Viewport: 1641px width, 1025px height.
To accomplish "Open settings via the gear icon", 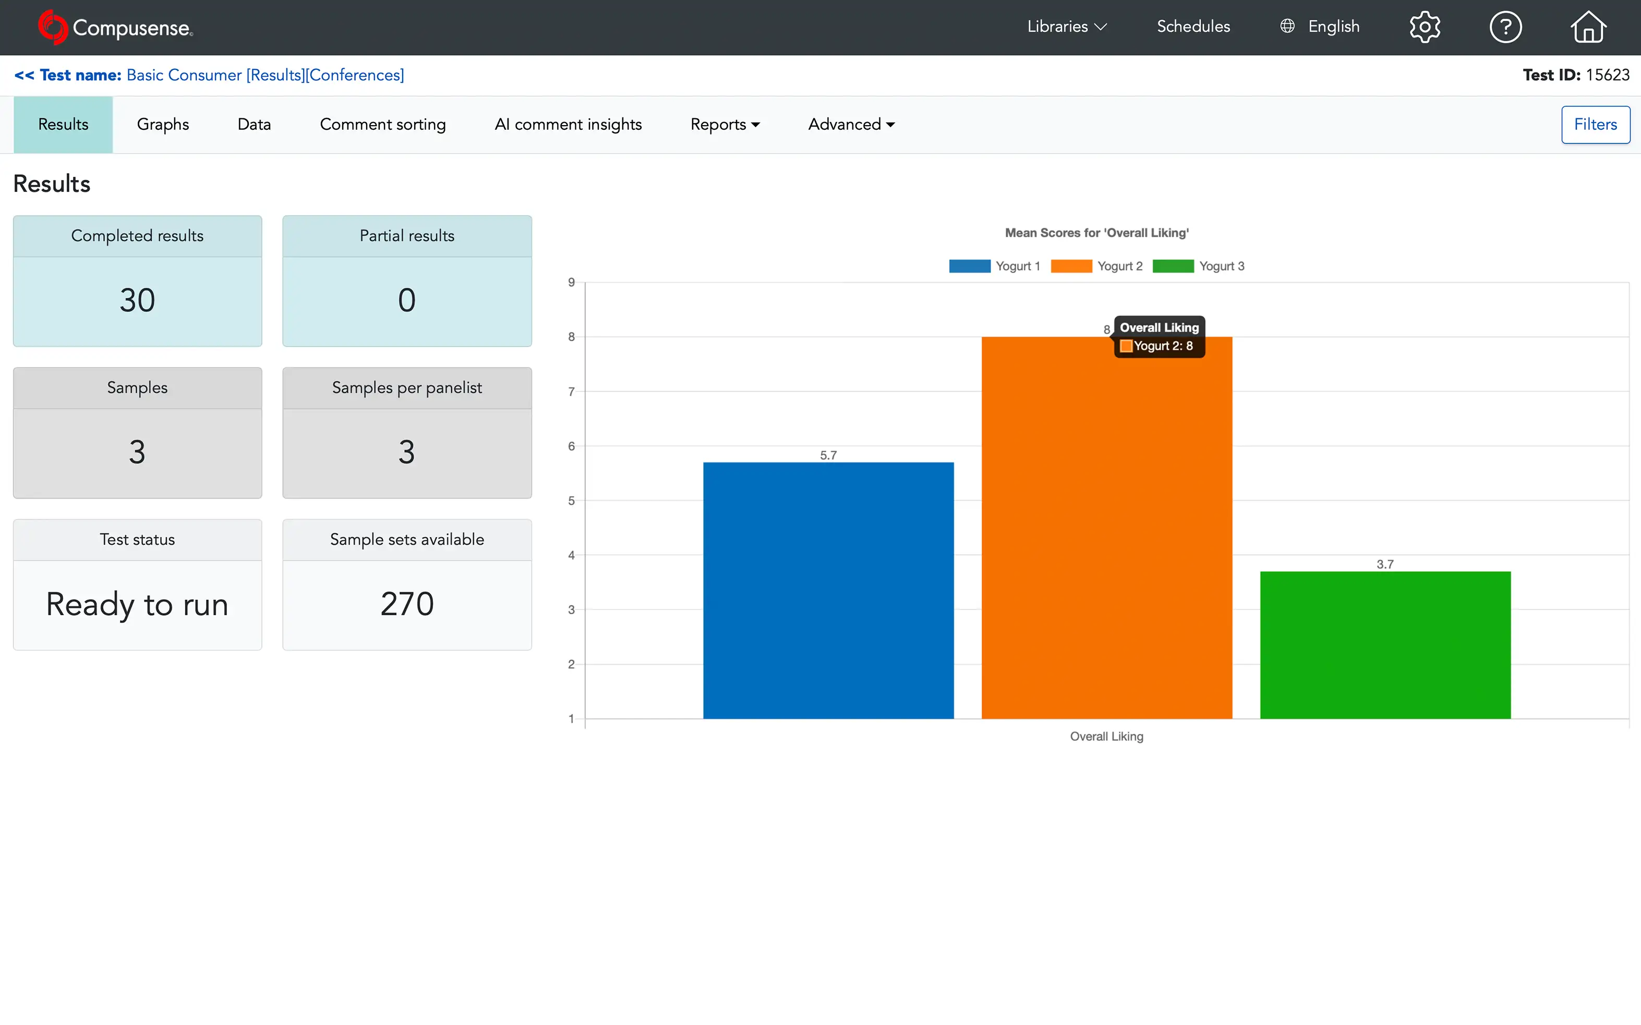I will (x=1425, y=27).
